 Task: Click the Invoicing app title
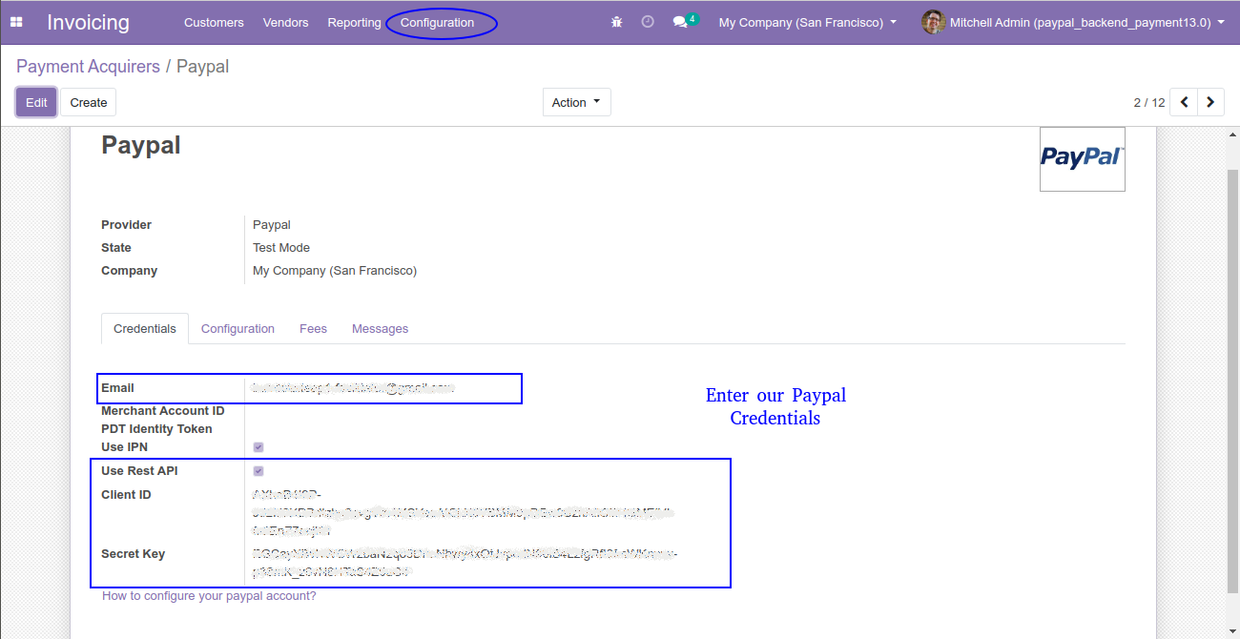pos(88,22)
